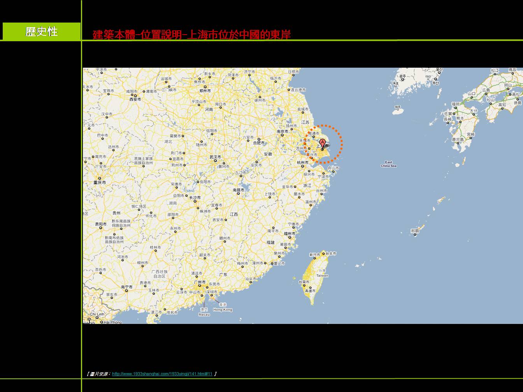Click the 杭州市 city marker on the map
Viewport: 523px width, 392px height.
click(x=302, y=166)
